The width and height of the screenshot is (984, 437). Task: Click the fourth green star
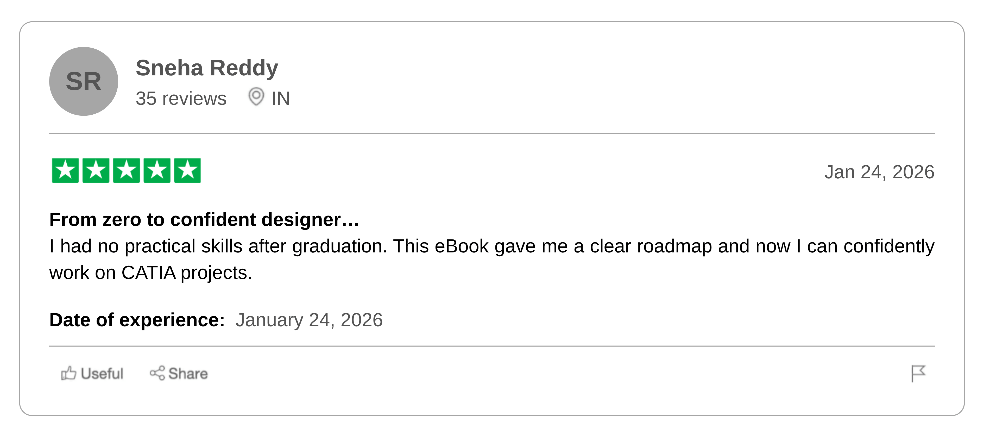(157, 171)
